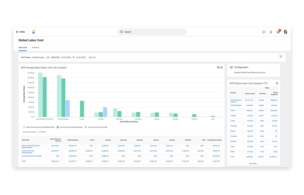
Task: Expand Maintain Global Payroll Reporting Groups chevron
Action: click(277, 73)
